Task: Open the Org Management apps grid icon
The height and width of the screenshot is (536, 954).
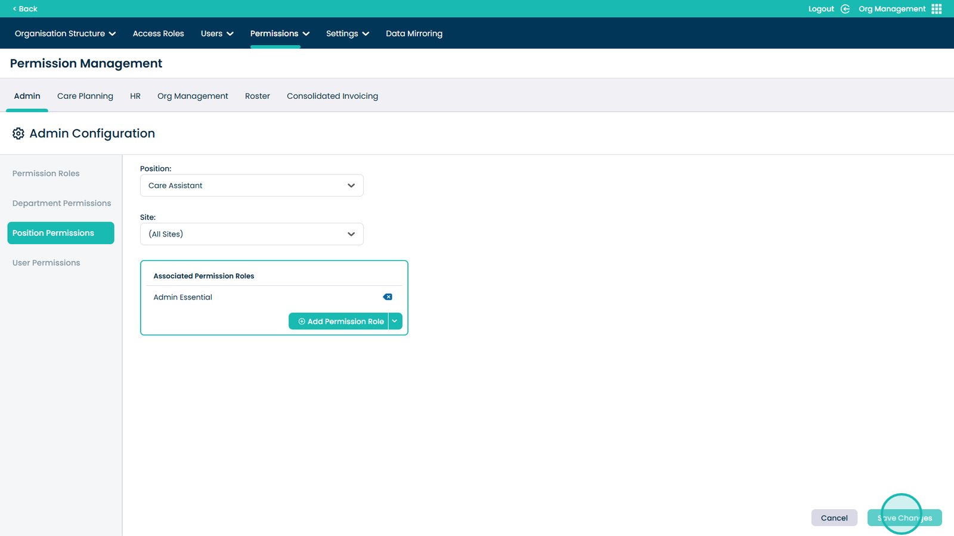Action: coord(936,9)
